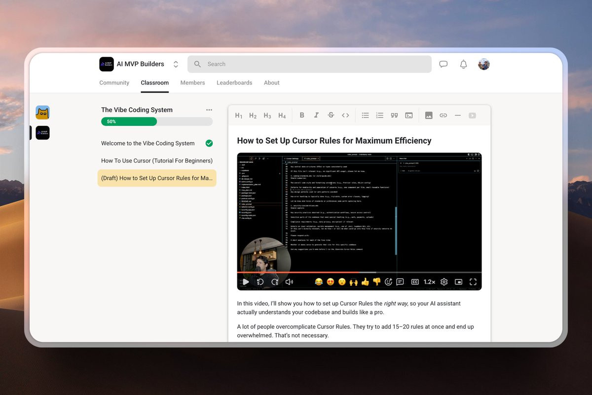Viewport: 592px width, 395px height.
Task: Change the 1.2× playback speed
Action: 429,282
